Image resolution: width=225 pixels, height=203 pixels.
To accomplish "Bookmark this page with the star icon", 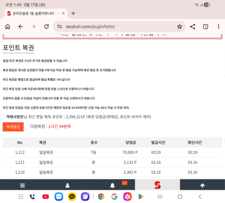I will 179,27.
